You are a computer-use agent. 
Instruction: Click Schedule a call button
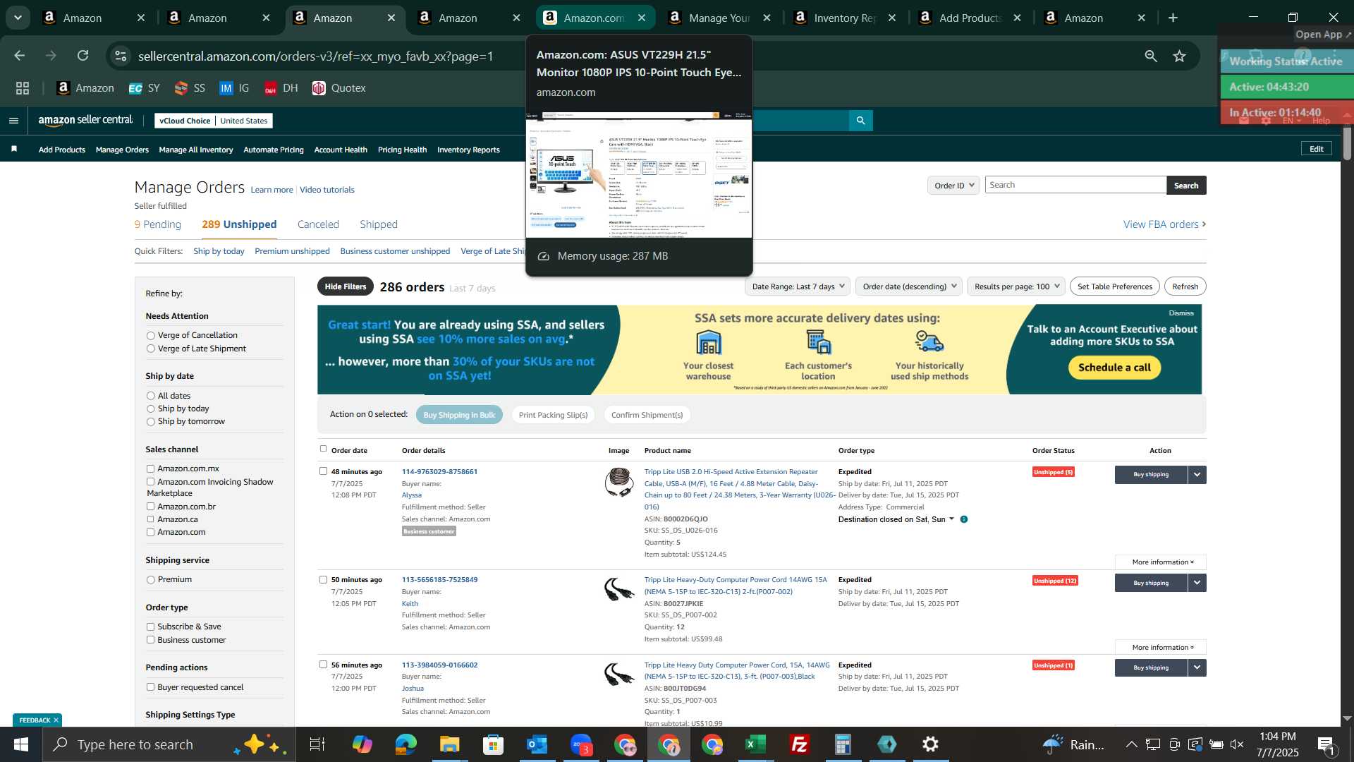tap(1114, 368)
